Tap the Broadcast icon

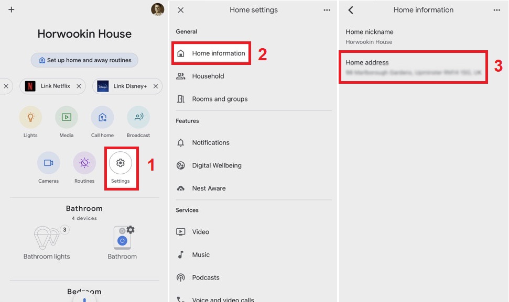(x=138, y=117)
